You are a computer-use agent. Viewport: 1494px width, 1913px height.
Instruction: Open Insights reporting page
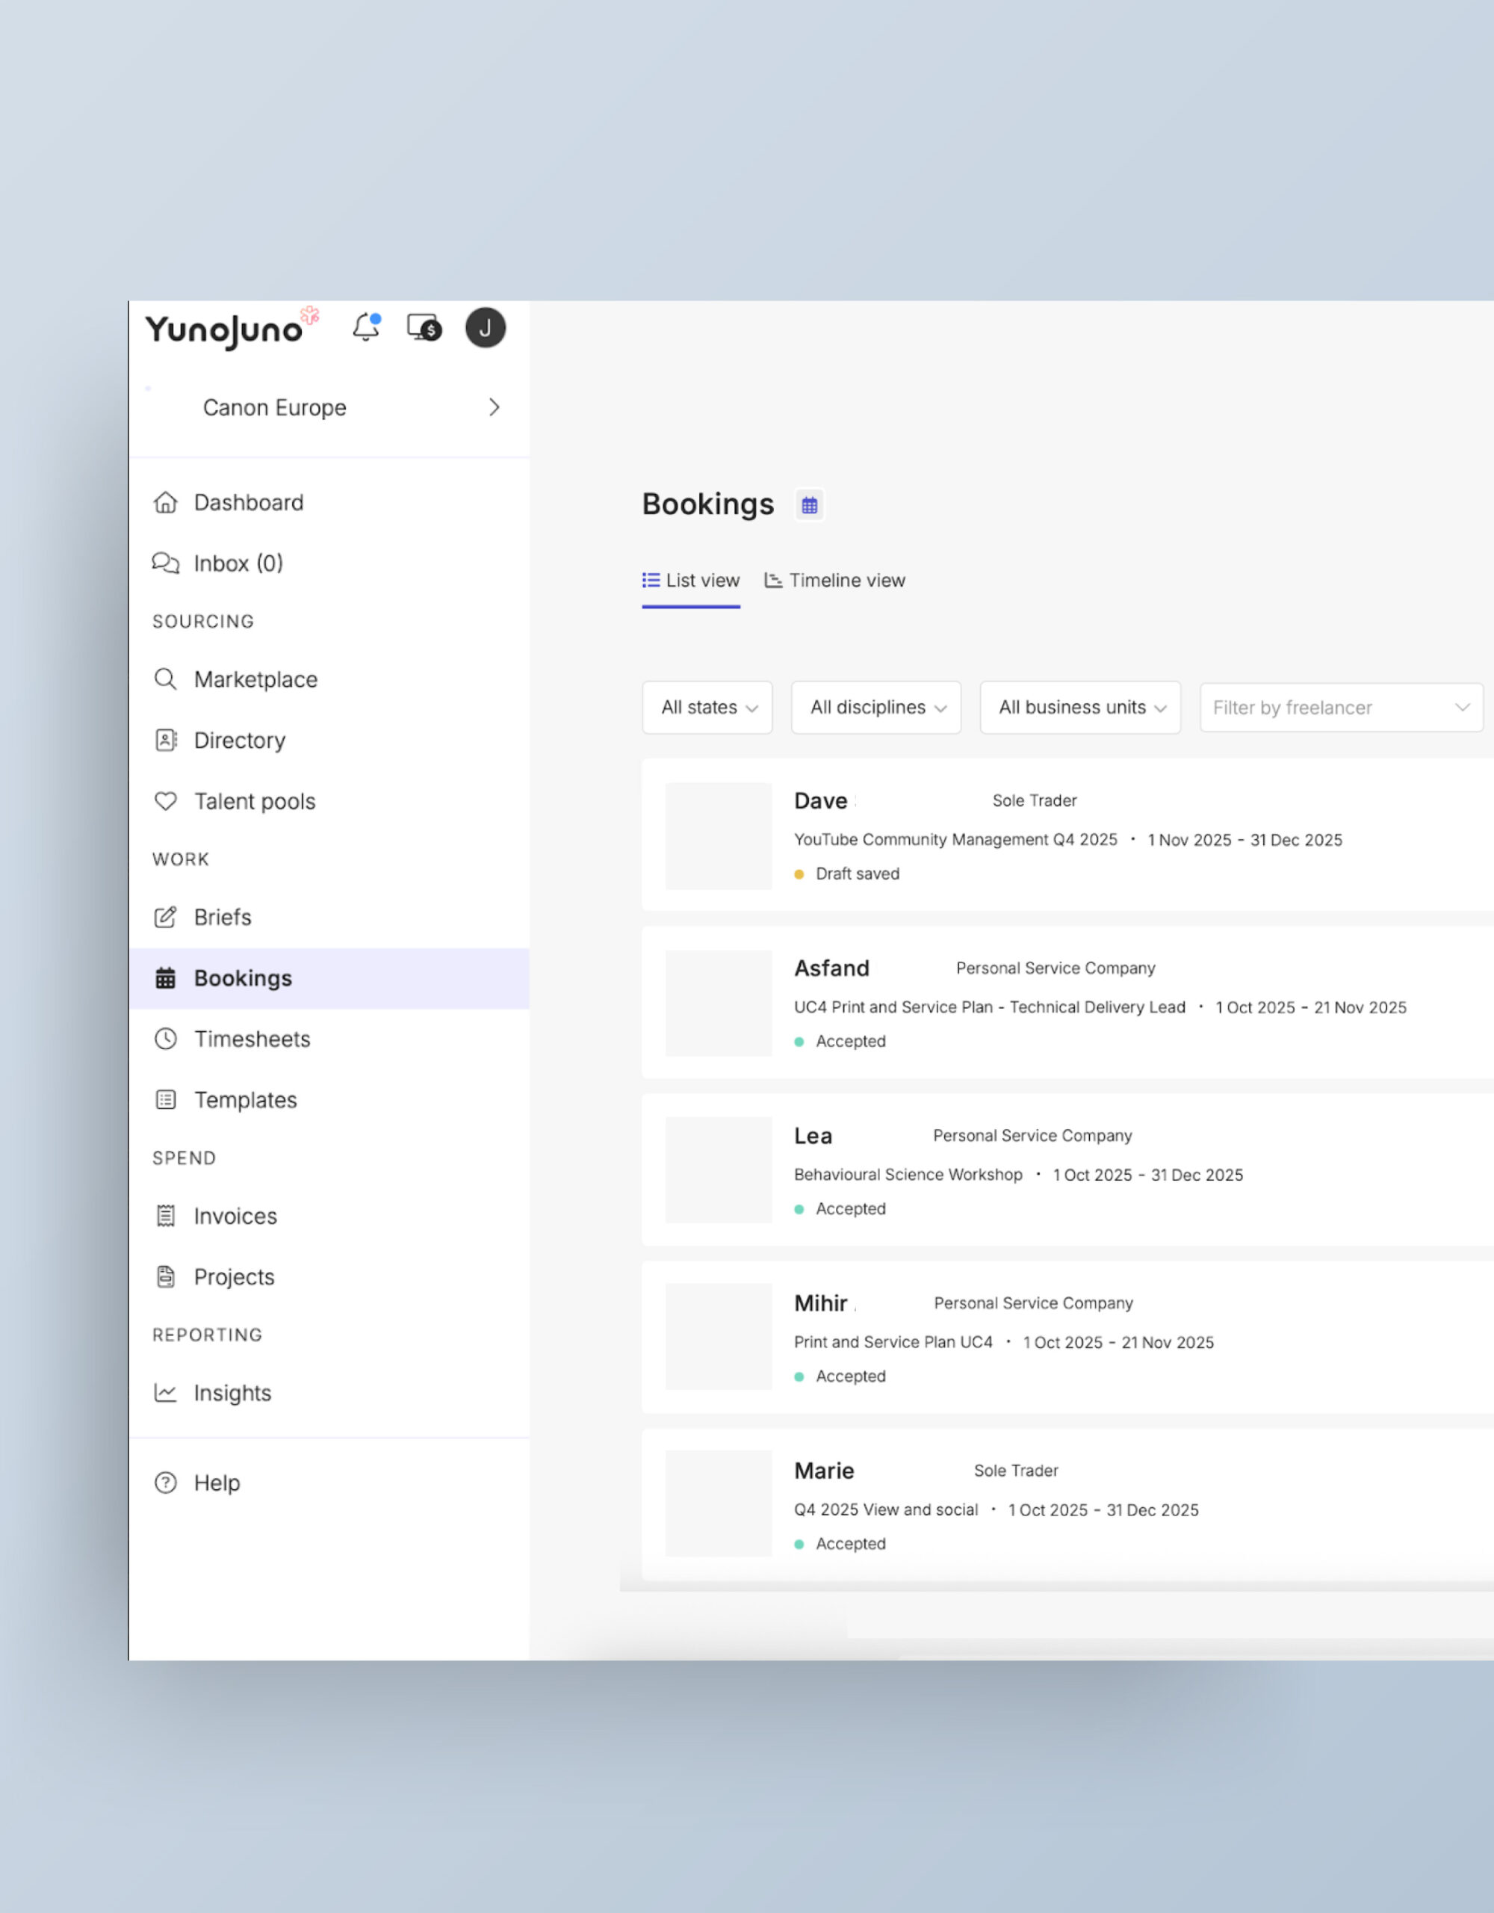pyautogui.click(x=232, y=1393)
